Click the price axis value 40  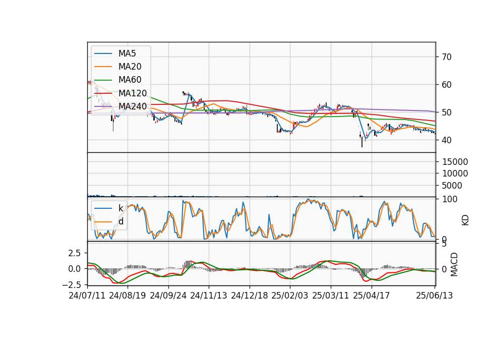click(x=447, y=140)
